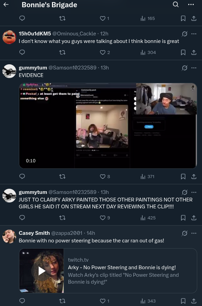Repost the 15h0u1dKM5 post
202x306 pixels.
[62, 52]
